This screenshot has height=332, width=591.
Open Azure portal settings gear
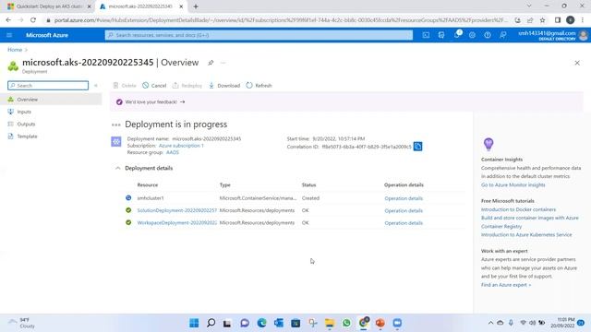(472, 35)
